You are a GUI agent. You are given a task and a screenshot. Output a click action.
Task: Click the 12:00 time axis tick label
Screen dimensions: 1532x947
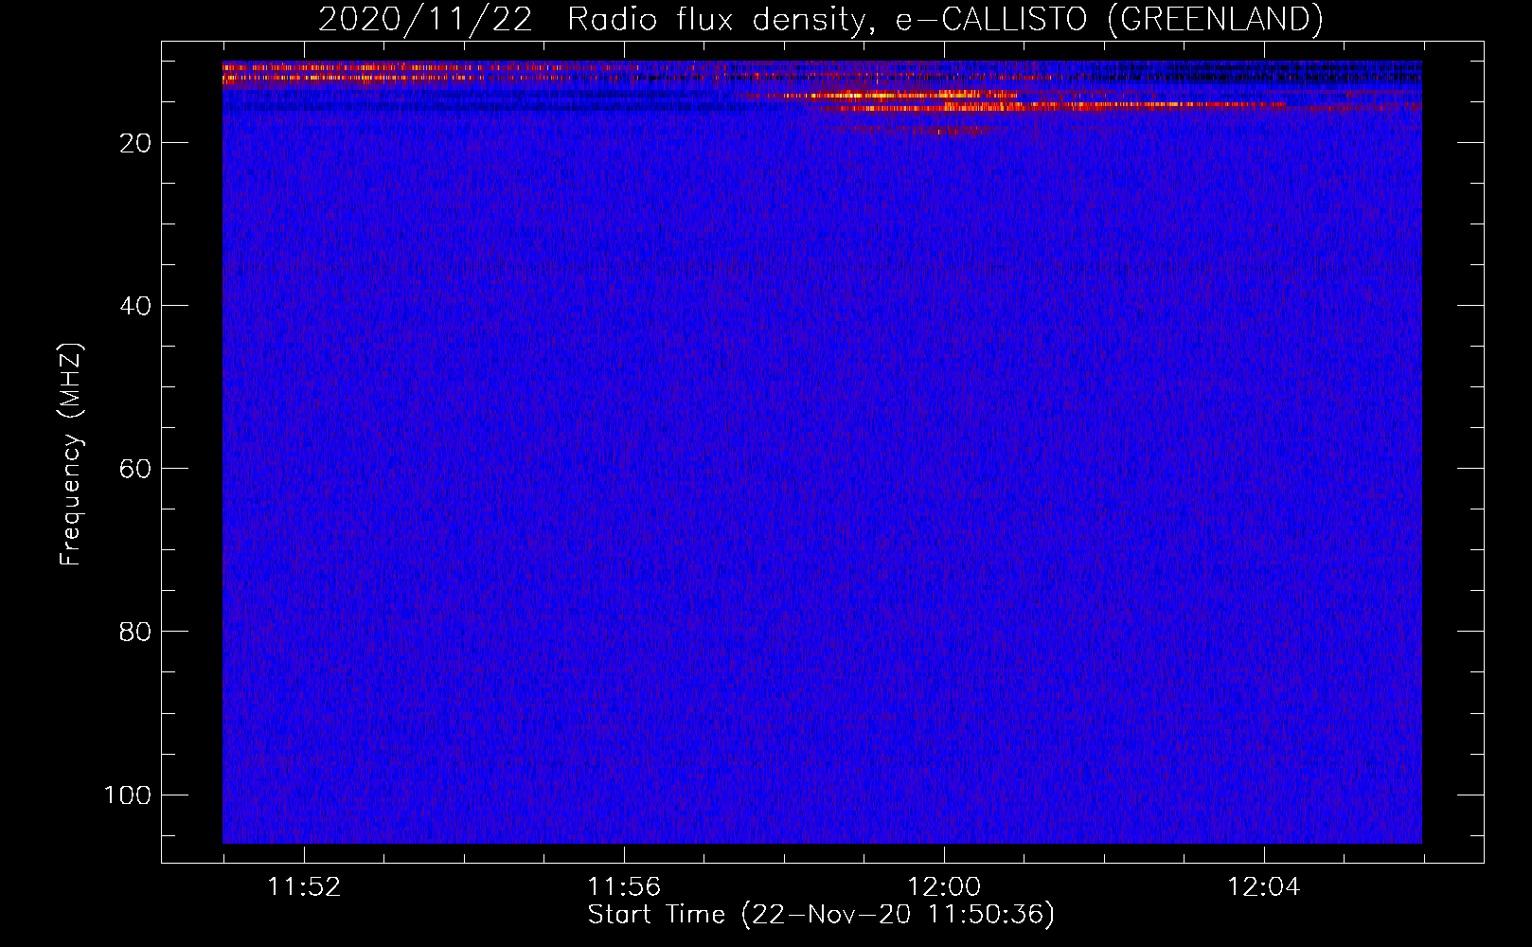(944, 887)
